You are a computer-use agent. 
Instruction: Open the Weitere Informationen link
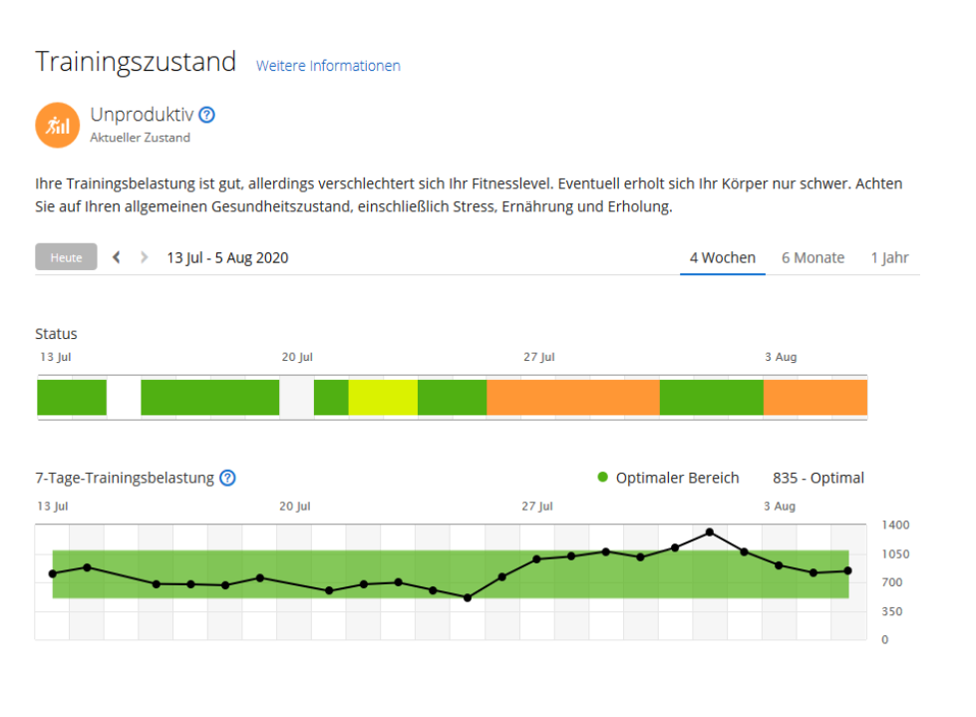click(x=328, y=66)
